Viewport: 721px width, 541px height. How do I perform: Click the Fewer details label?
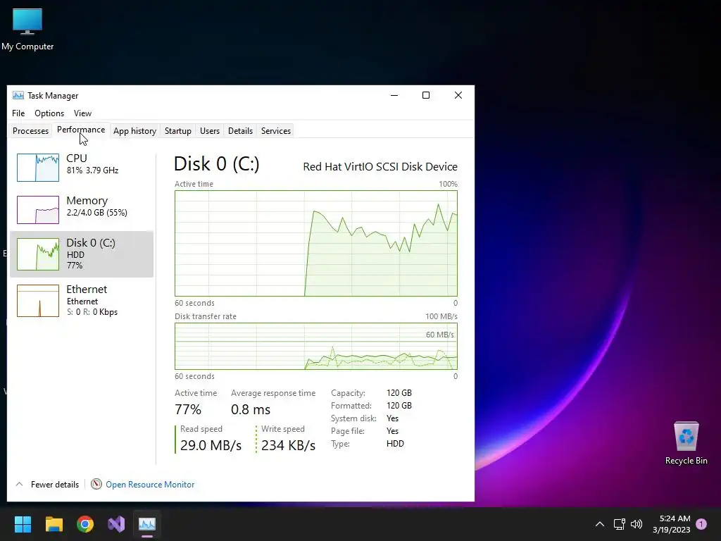pyautogui.click(x=55, y=485)
